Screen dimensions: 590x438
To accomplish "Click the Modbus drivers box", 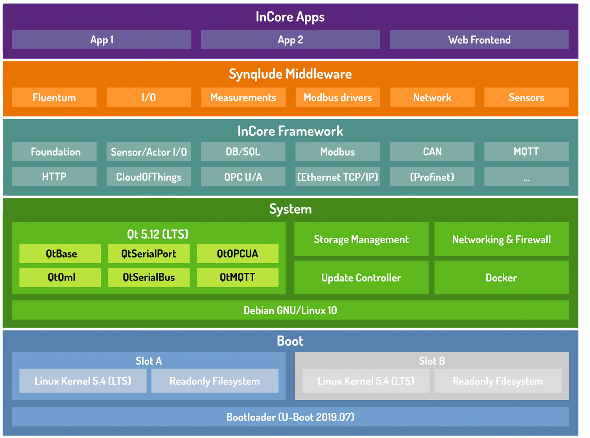I will click(x=337, y=97).
